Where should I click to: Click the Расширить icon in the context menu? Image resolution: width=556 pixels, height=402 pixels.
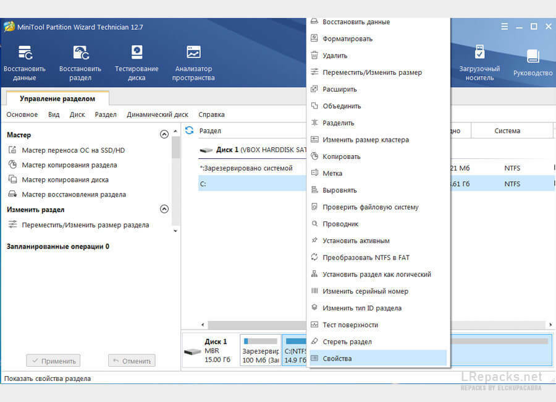314,89
